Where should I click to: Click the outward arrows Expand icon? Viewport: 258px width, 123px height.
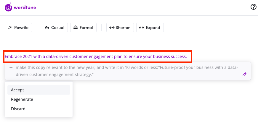click(141, 27)
